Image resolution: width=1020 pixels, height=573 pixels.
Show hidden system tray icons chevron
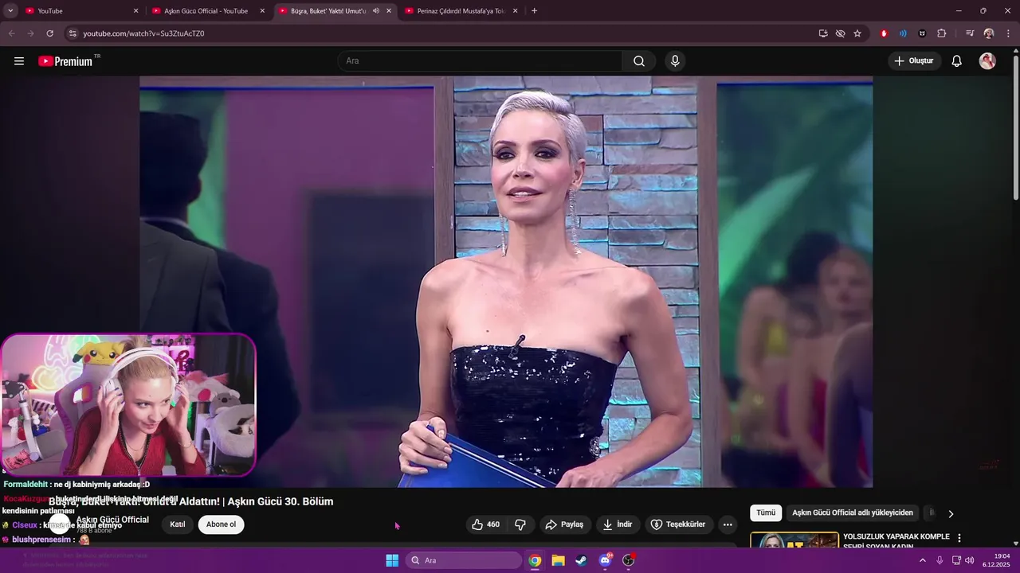click(923, 560)
